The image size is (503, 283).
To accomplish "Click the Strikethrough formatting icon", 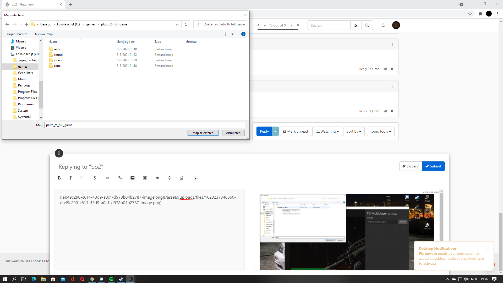I will pos(95,178).
